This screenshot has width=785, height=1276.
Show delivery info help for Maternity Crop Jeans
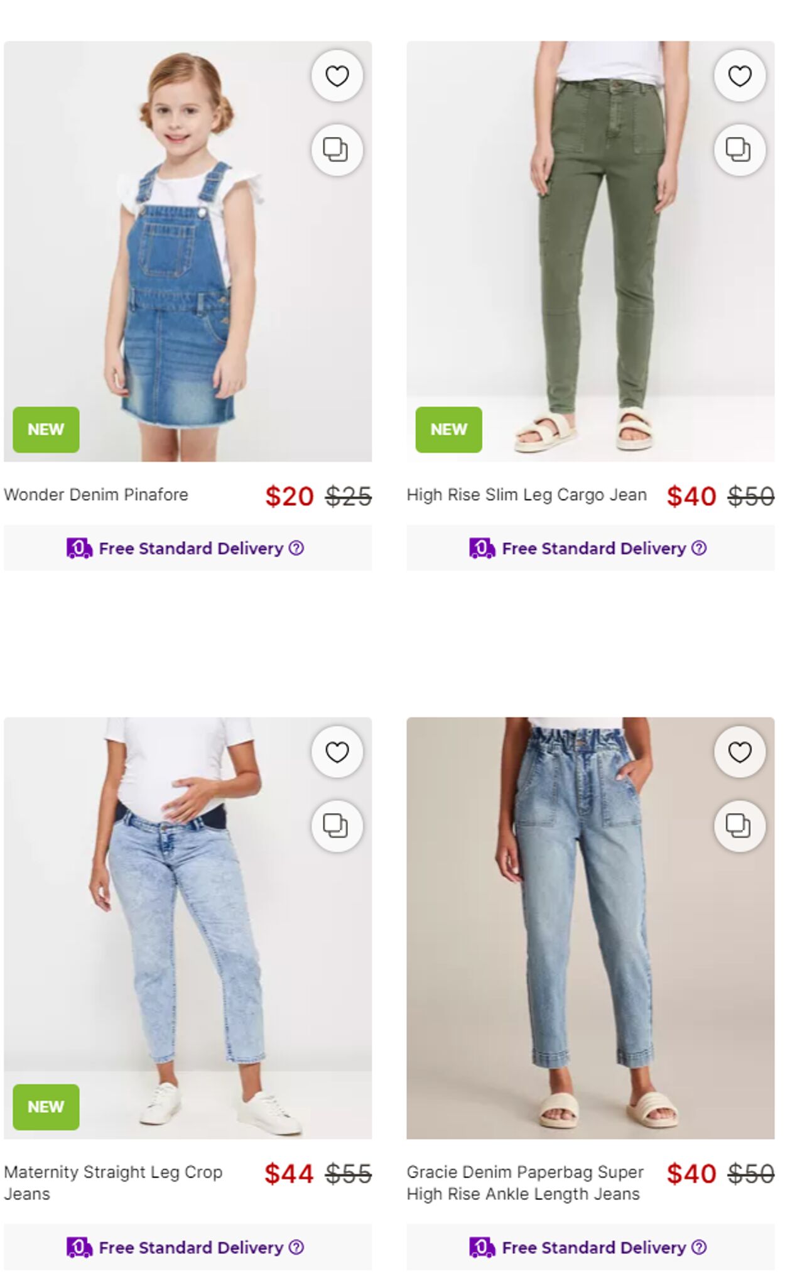[296, 1247]
